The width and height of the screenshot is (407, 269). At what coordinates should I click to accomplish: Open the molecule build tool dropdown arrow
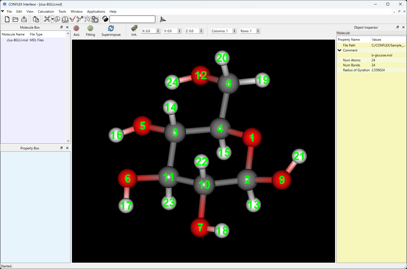52,19
